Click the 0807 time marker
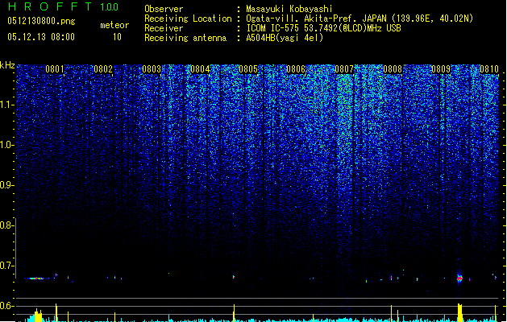The height and width of the screenshot is (322, 507). (x=344, y=69)
